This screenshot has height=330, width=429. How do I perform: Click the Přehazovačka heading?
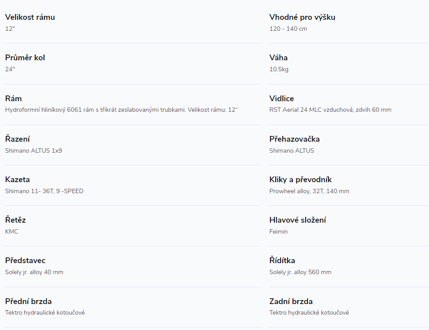(294, 139)
